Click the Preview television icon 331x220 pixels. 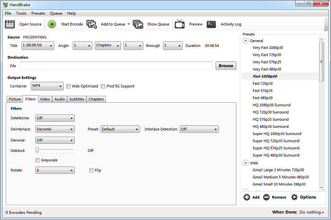(x=180, y=24)
